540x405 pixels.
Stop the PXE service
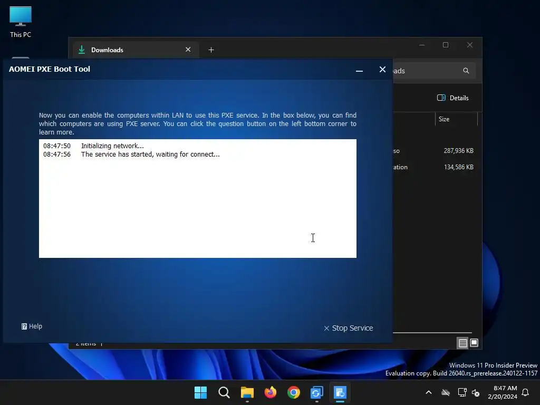(348, 328)
